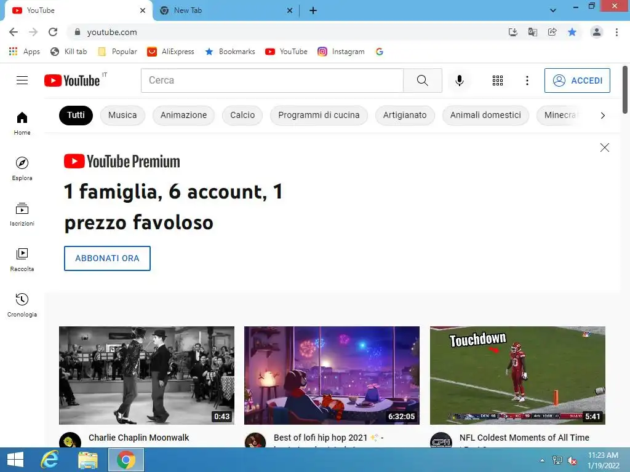
Task: Click the Charlie Chaplin Moonwalk title
Action: click(x=138, y=438)
